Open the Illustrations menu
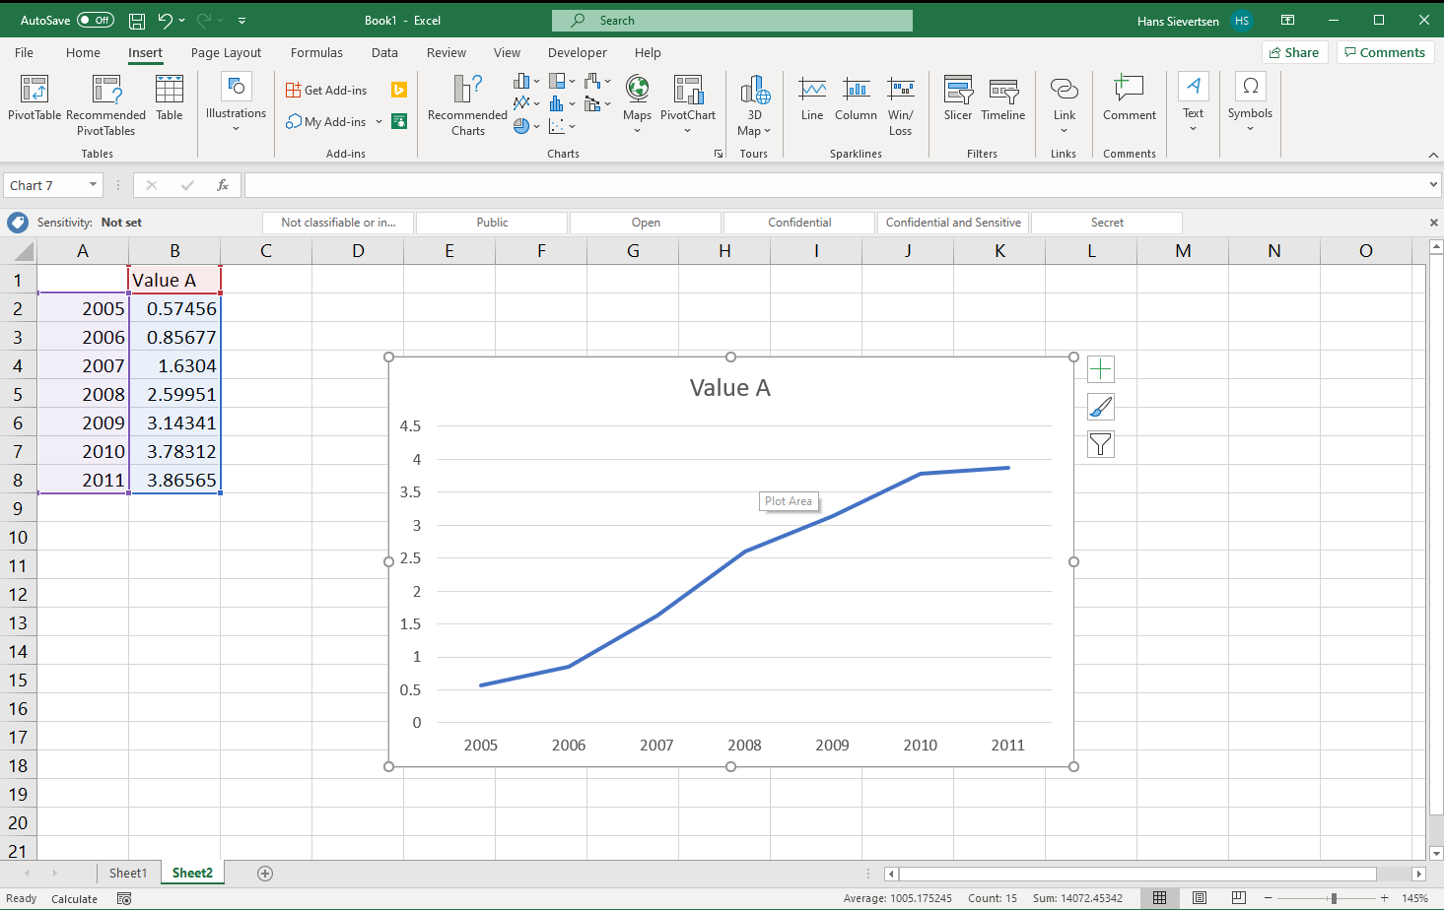The height and width of the screenshot is (910, 1444). pos(236,103)
